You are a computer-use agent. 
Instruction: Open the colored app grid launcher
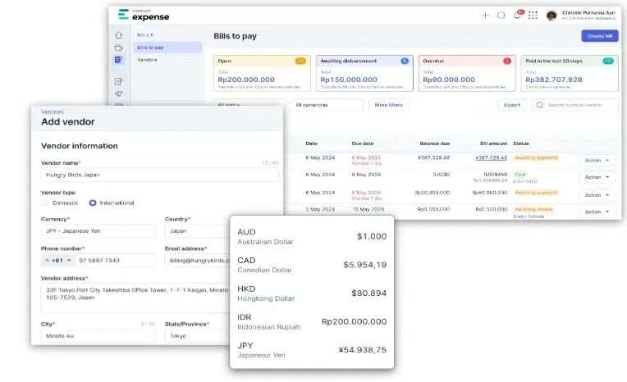coord(533,16)
